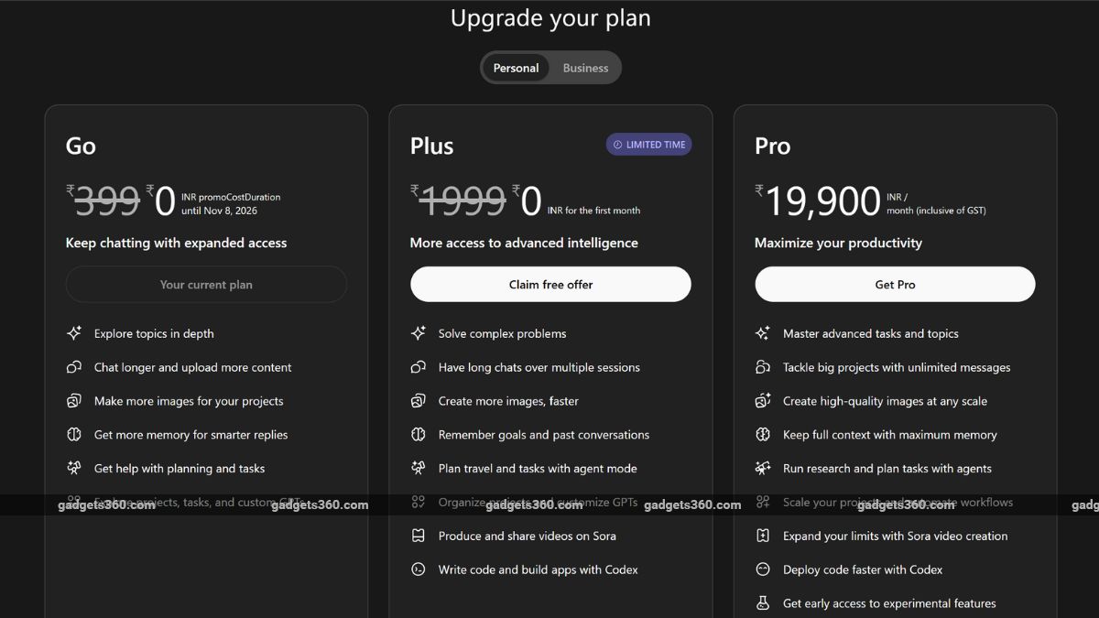Image resolution: width=1099 pixels, height=618 pixels.
Task: Click the memory icon beside Remember goals
Action: click(419, 435)
